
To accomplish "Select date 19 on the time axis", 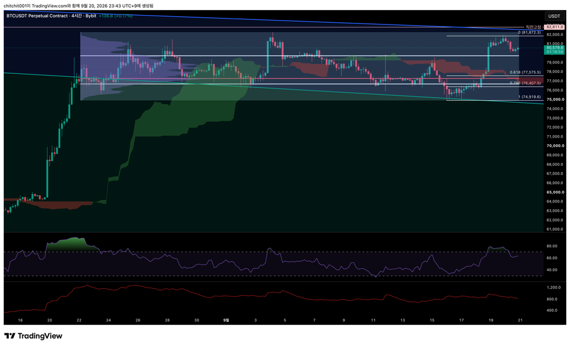I will coord(491,320).
